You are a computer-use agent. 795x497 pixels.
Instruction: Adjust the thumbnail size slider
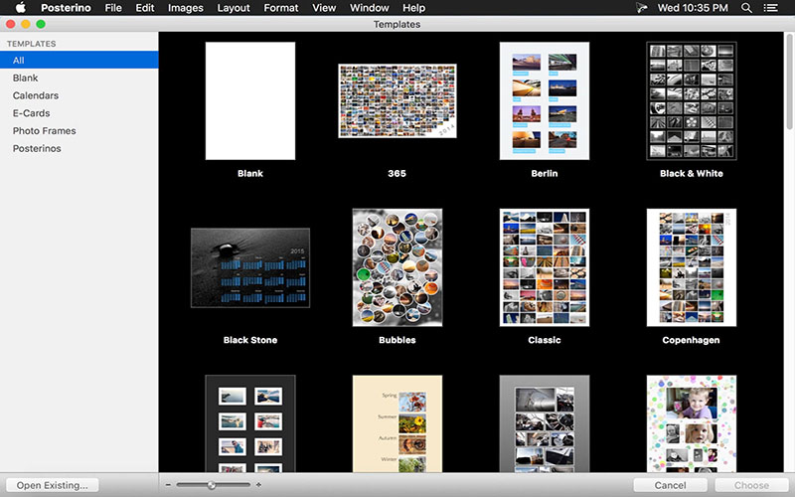point(214,485)
